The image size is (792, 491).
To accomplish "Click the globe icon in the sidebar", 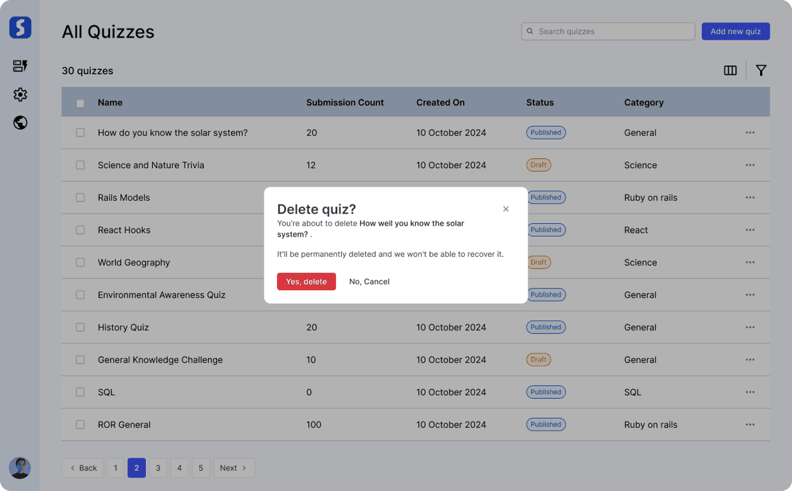I will 20,123.
